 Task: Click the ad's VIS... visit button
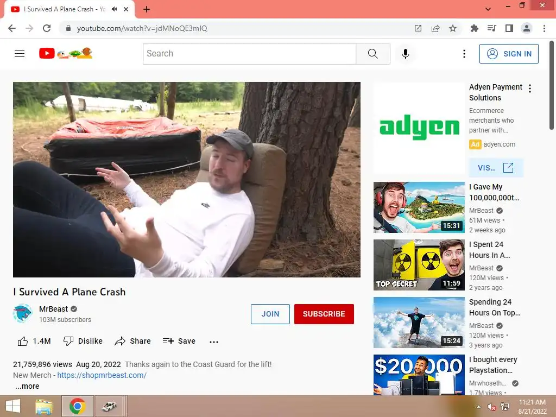(x=496, y=168)
